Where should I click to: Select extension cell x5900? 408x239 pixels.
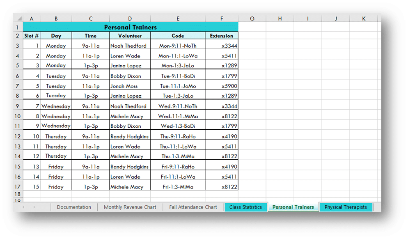point(221,85)
